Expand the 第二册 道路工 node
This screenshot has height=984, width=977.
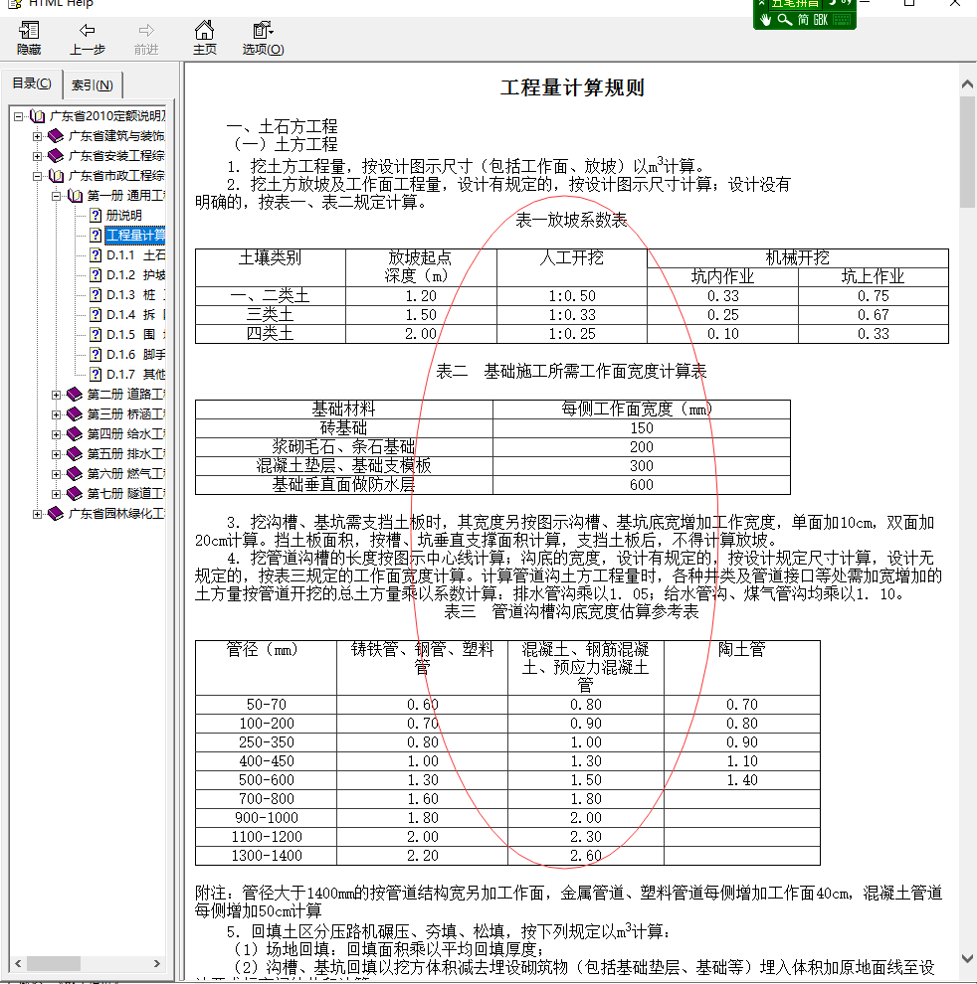point(56,395)
